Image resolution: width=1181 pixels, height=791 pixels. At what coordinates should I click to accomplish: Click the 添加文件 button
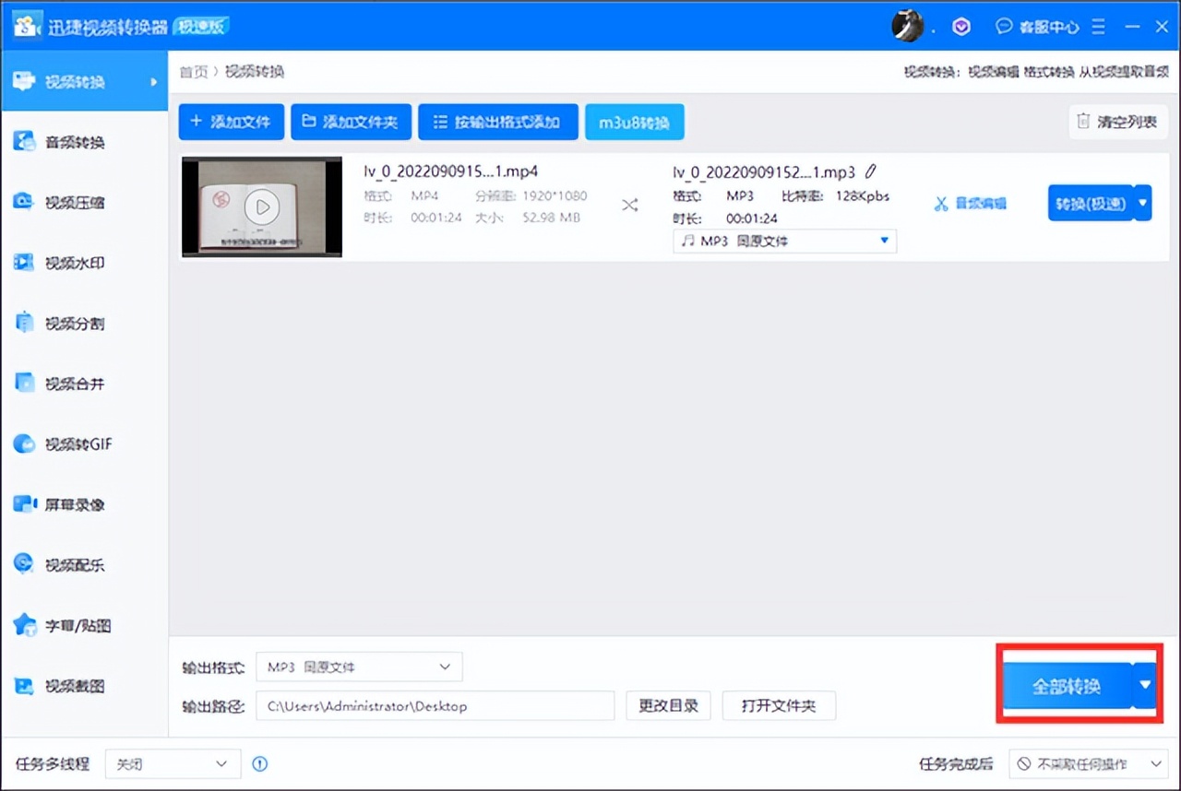tap(231, 121)
